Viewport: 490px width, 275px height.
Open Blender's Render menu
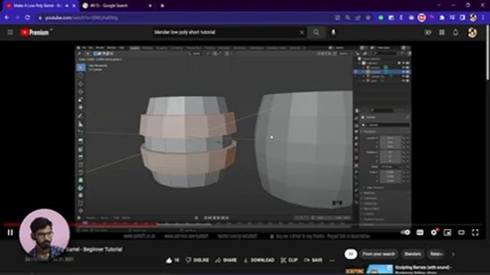[100, 47]
